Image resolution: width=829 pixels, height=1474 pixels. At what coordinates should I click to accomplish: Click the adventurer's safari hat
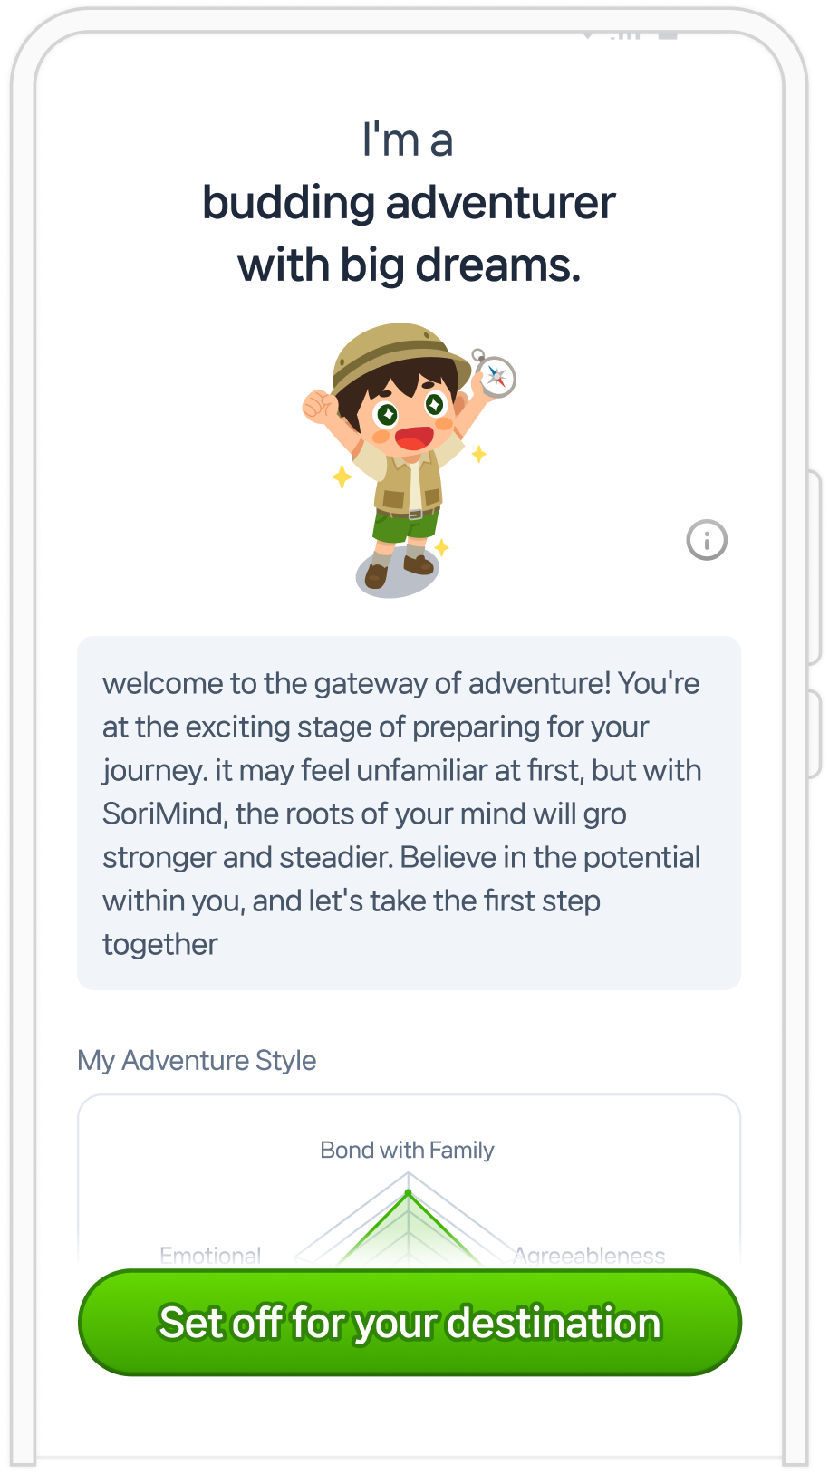pos(399,355)
